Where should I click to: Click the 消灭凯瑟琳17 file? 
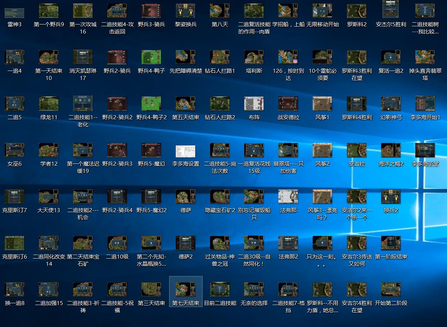click(x=83, y=58)
